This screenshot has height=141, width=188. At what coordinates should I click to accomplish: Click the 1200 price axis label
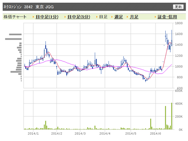click(x=179, y=56)
